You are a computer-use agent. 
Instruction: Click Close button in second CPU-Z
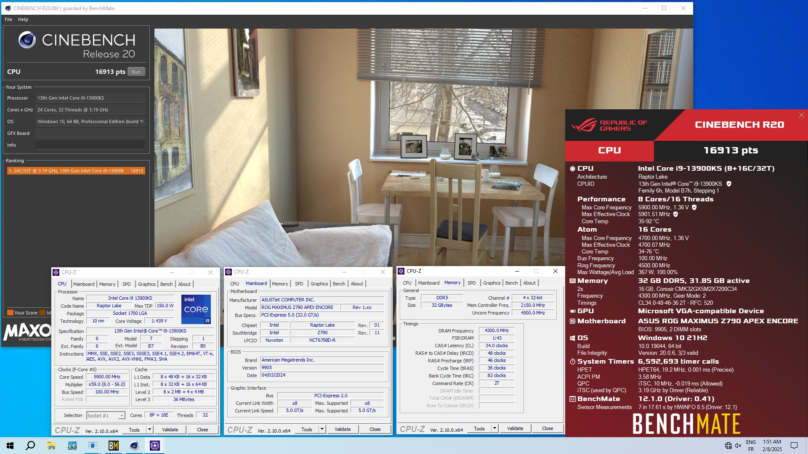point(375,429)
